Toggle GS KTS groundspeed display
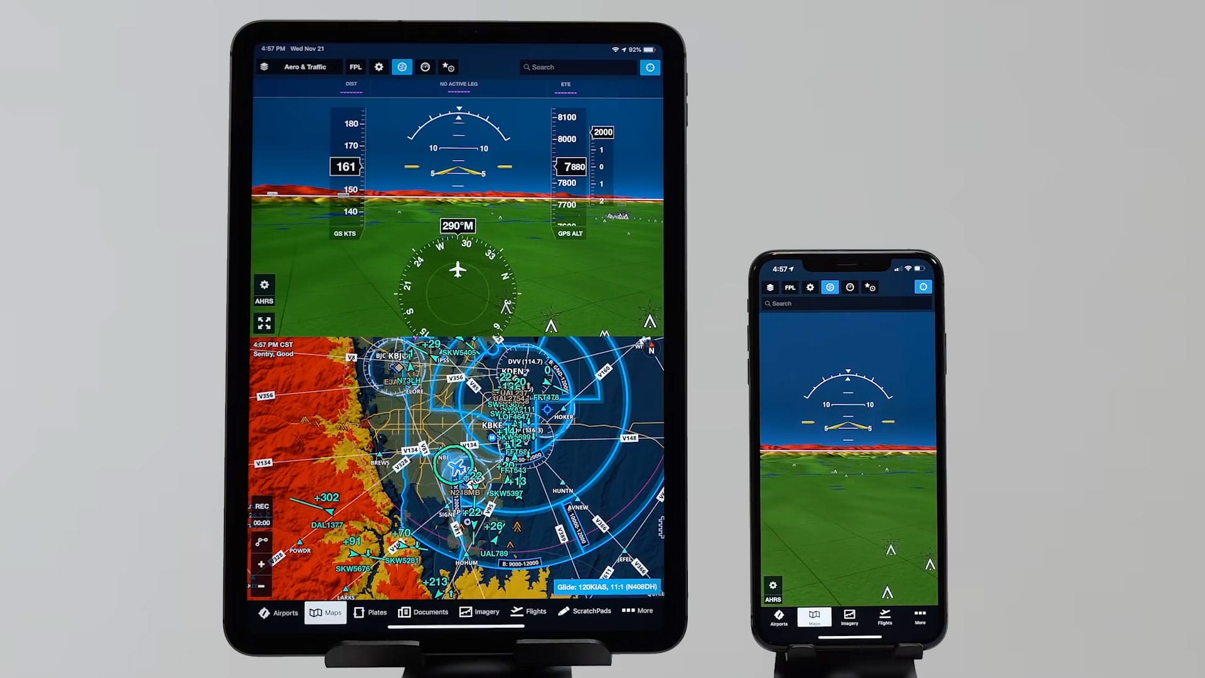Viewport: 1205px width, 678px height. pos(345,233)
